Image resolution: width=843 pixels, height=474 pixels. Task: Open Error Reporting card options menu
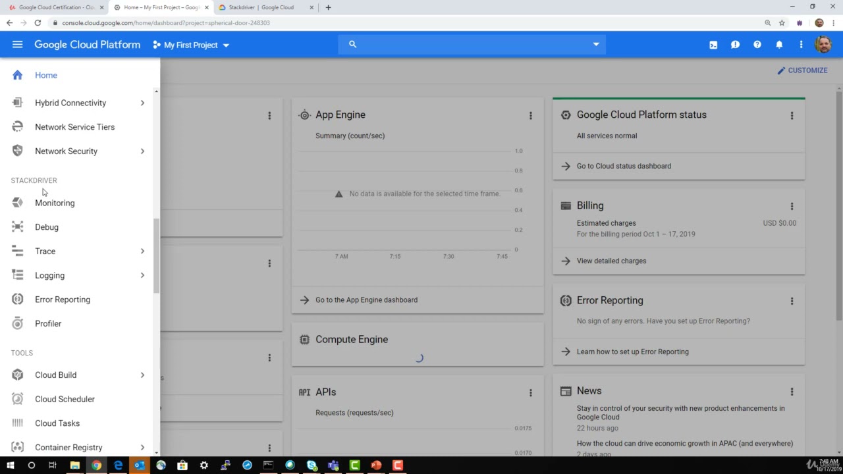[x=792, y=301]
